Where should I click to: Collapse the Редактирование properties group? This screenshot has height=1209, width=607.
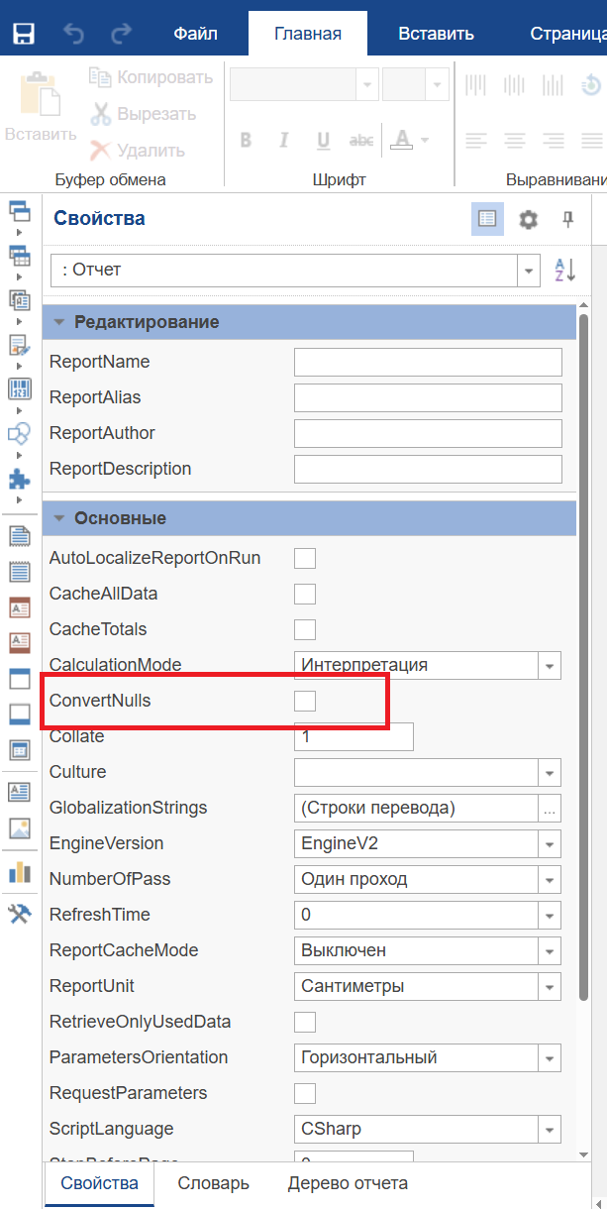pos(60,322)
